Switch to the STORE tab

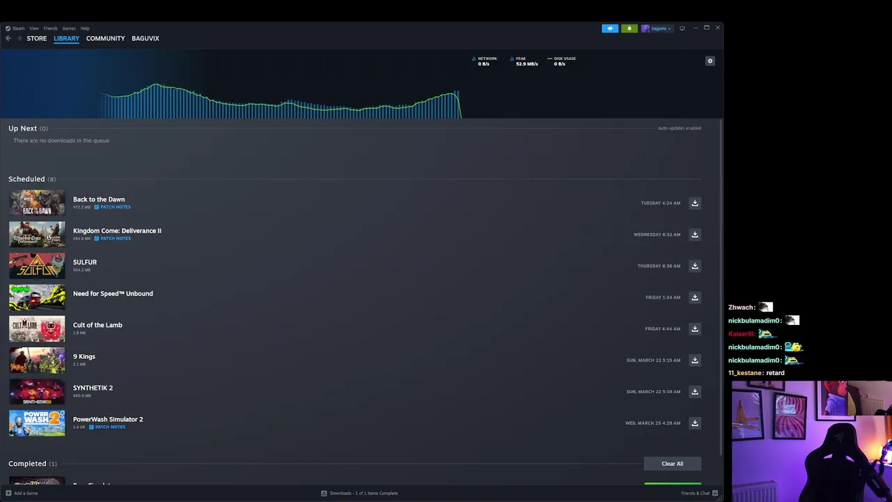coord(37,38)
